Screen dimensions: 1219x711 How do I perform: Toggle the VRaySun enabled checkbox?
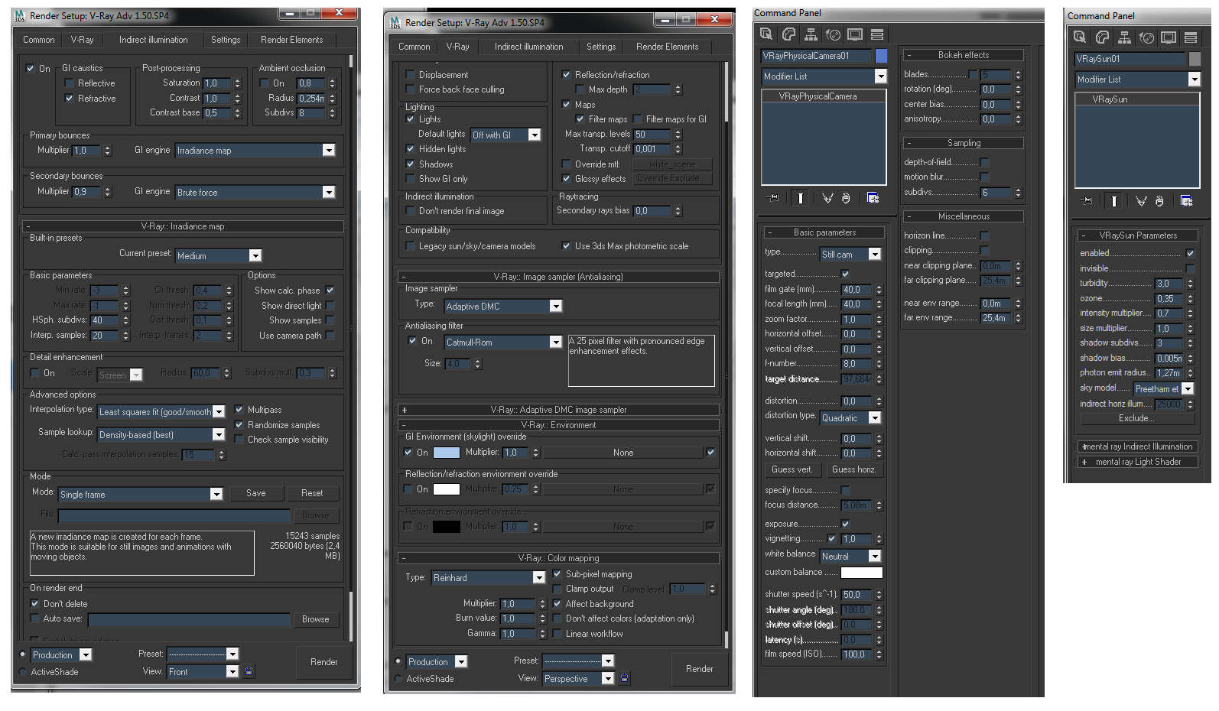tap(1190, 253)
